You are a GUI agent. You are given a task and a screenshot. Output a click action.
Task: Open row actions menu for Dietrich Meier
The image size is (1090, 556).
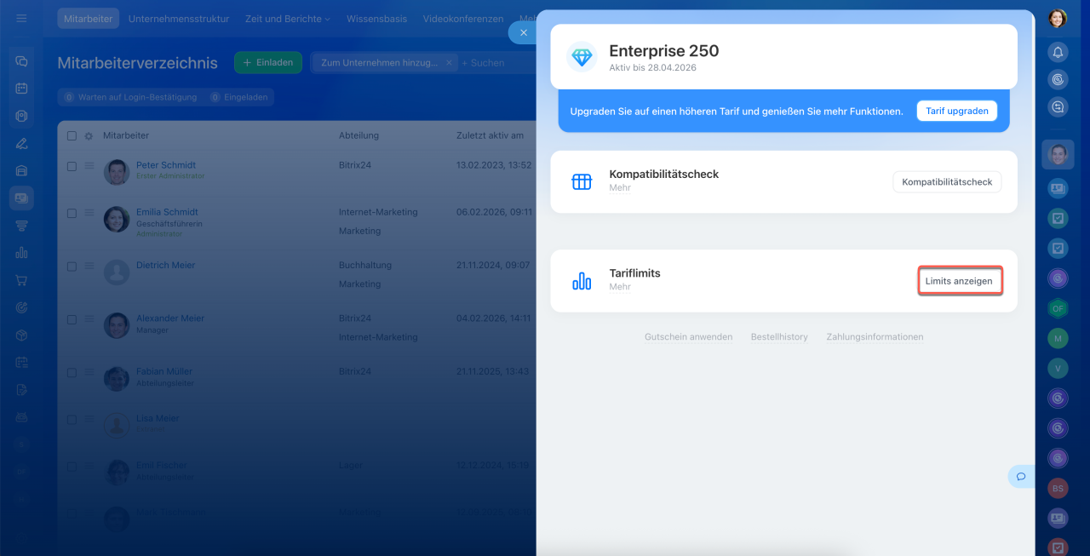click(x=89, y=267)
